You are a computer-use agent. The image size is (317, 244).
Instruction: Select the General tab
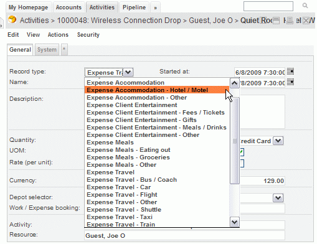tap(20, 50)
